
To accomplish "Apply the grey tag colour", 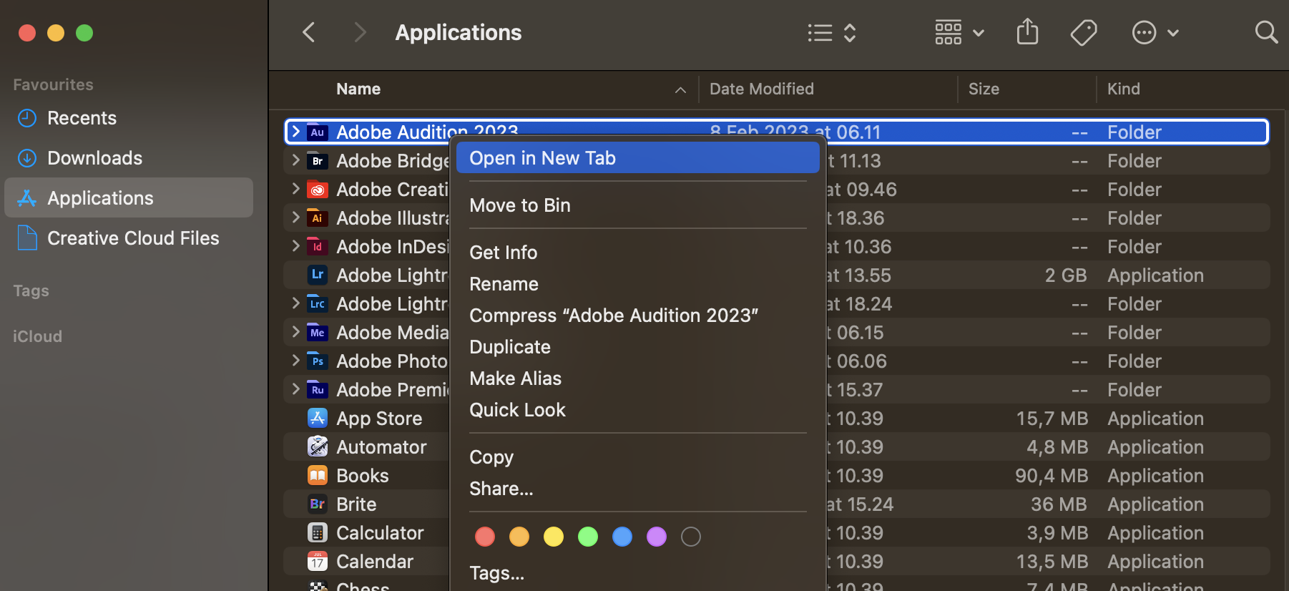I will click(691, 537).
